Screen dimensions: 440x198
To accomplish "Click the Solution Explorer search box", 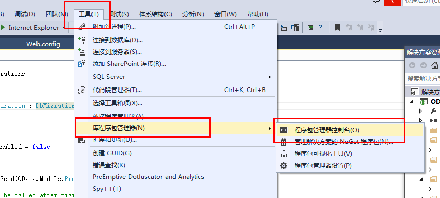I will click(x=423, y=78).
